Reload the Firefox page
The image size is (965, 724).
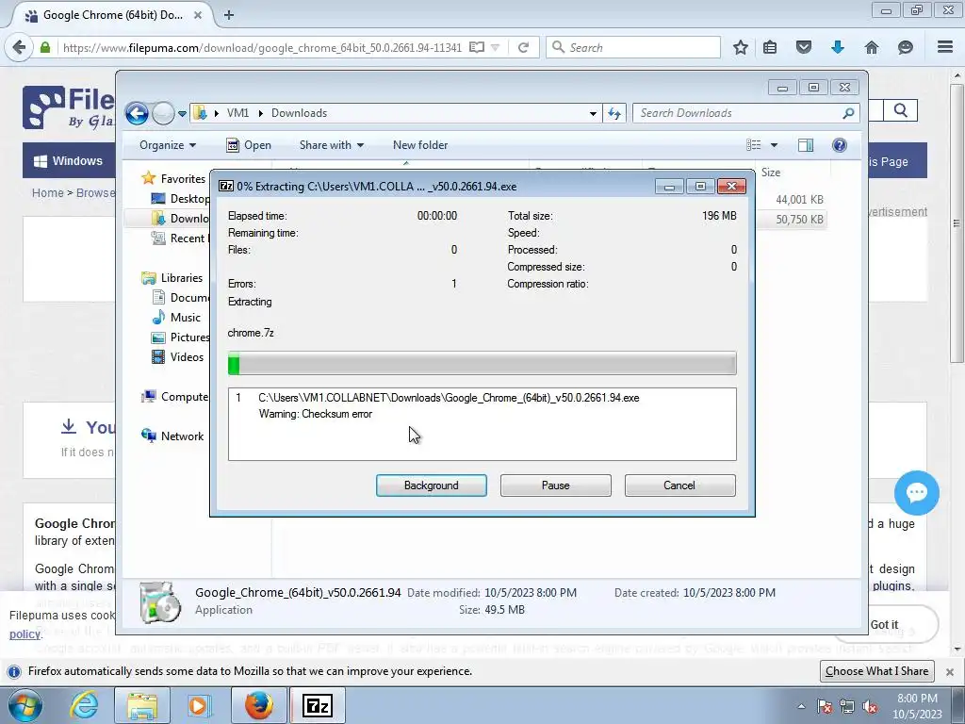[523, 47]
